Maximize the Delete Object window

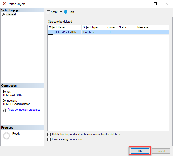click(x=155, y=4)
